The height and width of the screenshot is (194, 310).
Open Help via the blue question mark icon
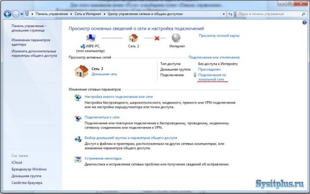[x=305, y=23]
